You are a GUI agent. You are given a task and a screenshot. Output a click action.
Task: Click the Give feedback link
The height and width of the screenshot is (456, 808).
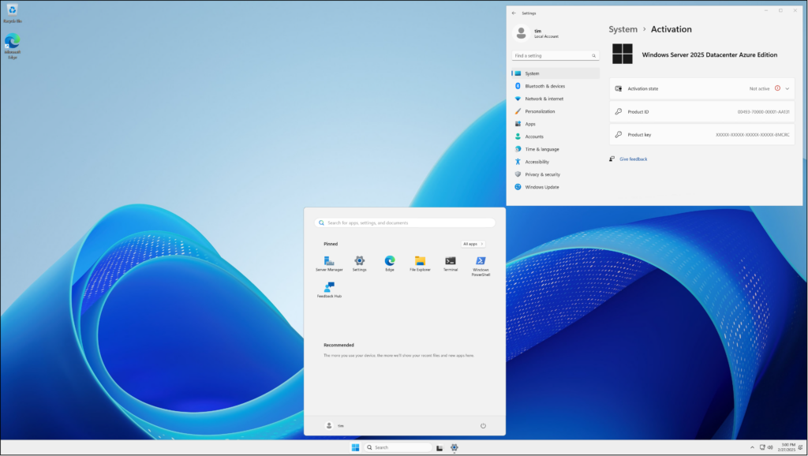pos(633,159)
